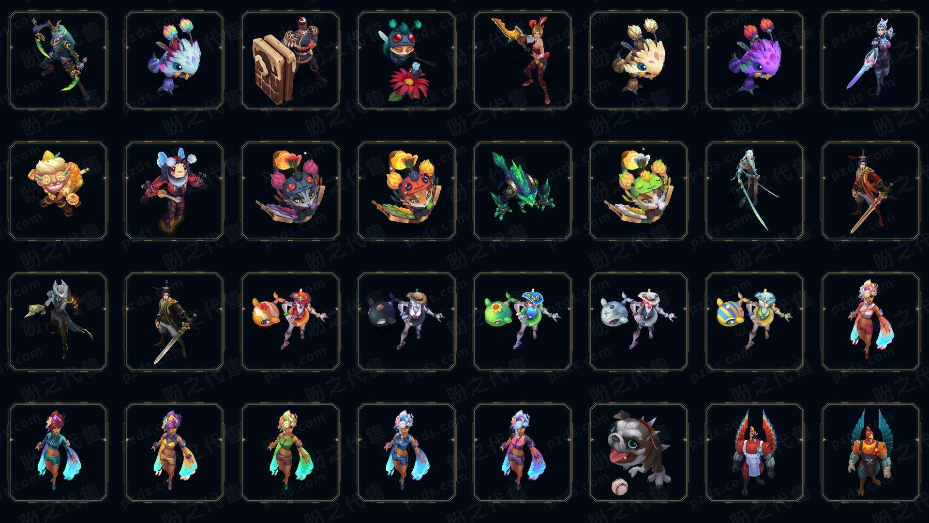Open the red-winged rooster warrior tile

[x=755, y=452]
